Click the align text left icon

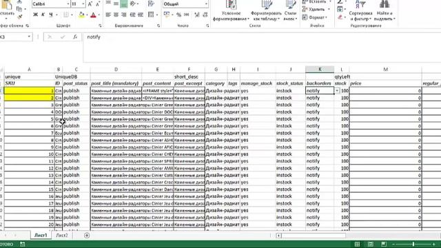pyautogui.click(x=108, y=14)
